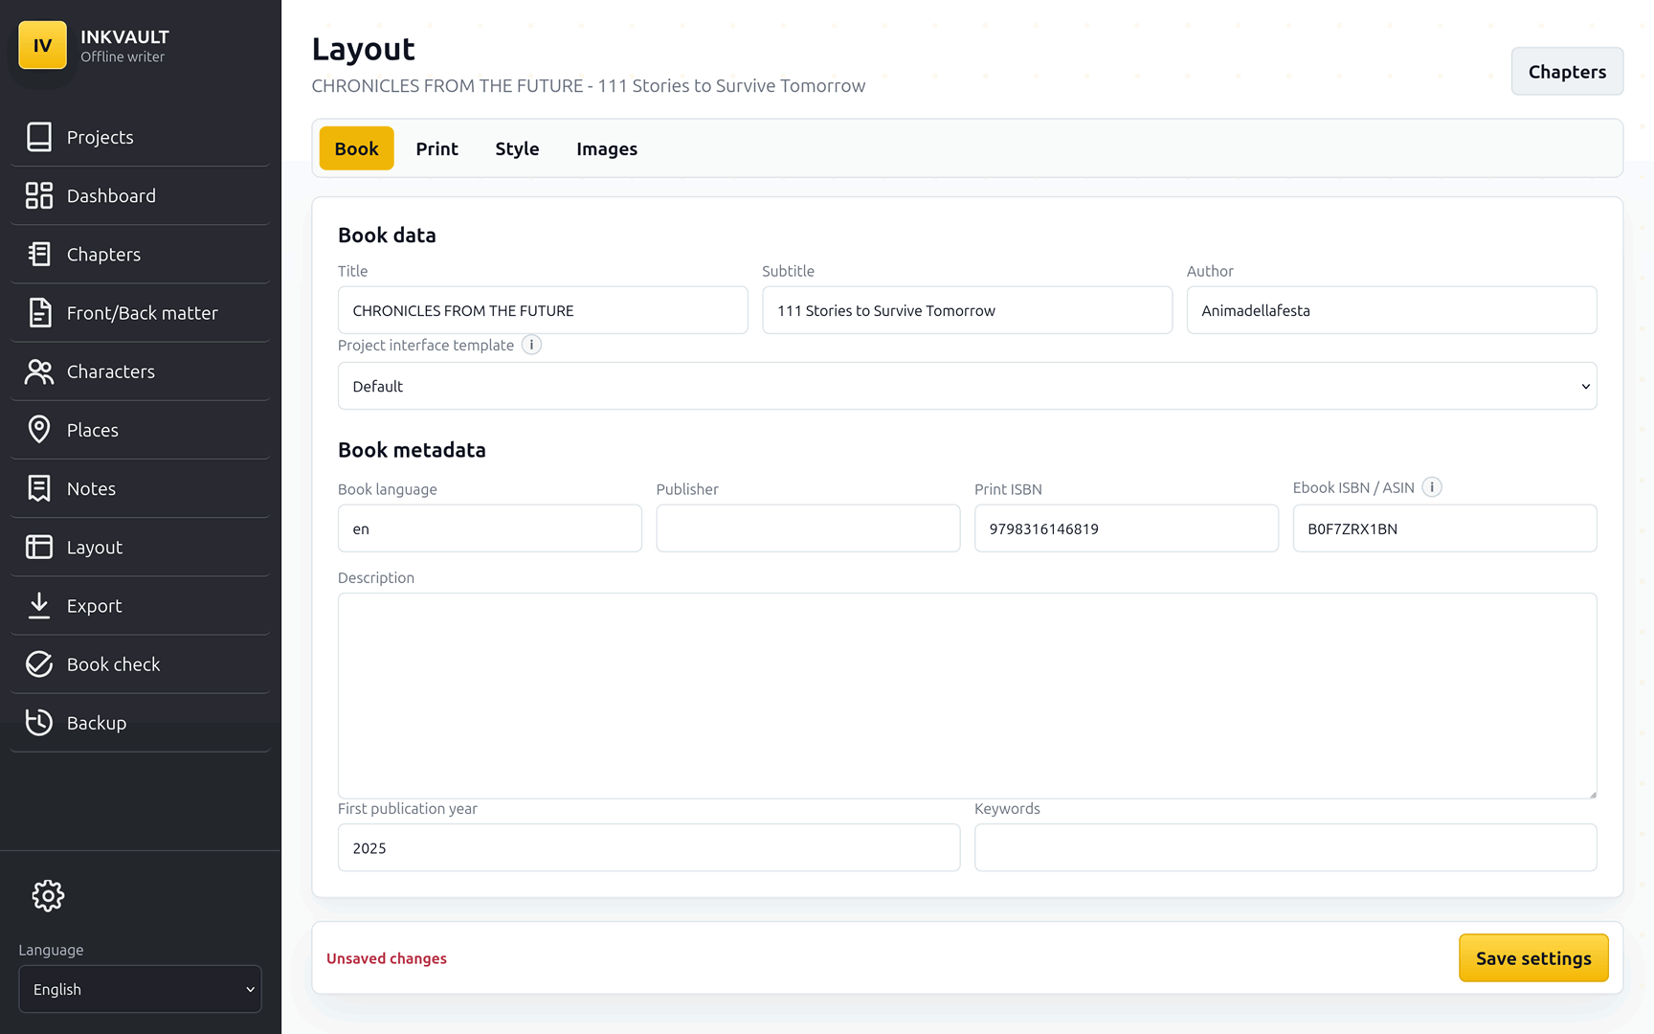Screen dimensions: 1654x1034
Task: Focus the First publication year field
Action: pos(649,847)
